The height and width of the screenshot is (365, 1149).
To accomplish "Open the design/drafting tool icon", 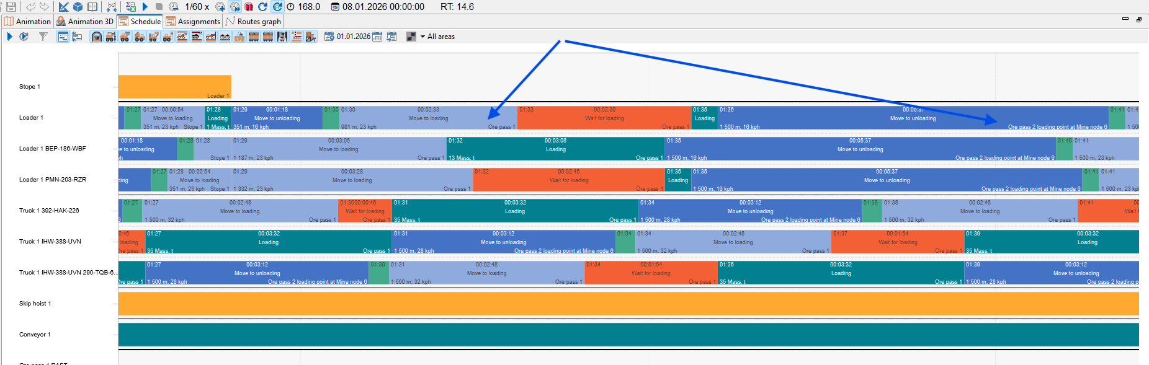I will point(64,7).
